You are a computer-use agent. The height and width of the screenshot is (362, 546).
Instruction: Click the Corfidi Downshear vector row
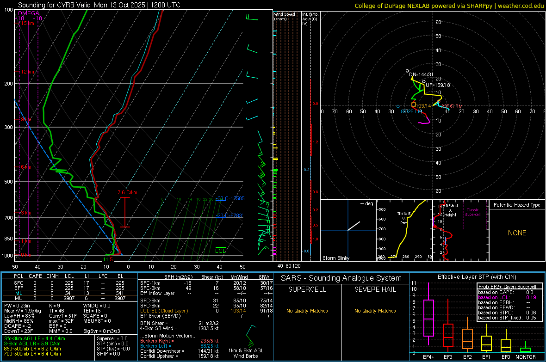pyautogui.click(x=180, y=351)
